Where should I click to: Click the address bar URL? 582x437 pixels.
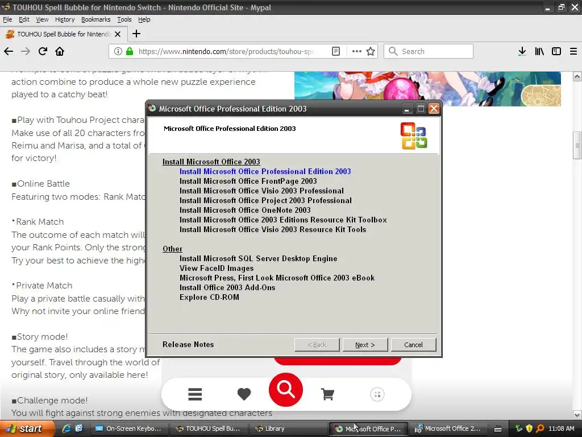(226, 51)
